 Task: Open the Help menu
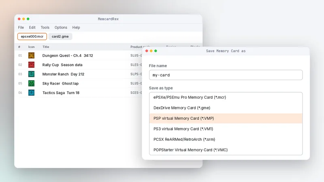tap(76, 28)
